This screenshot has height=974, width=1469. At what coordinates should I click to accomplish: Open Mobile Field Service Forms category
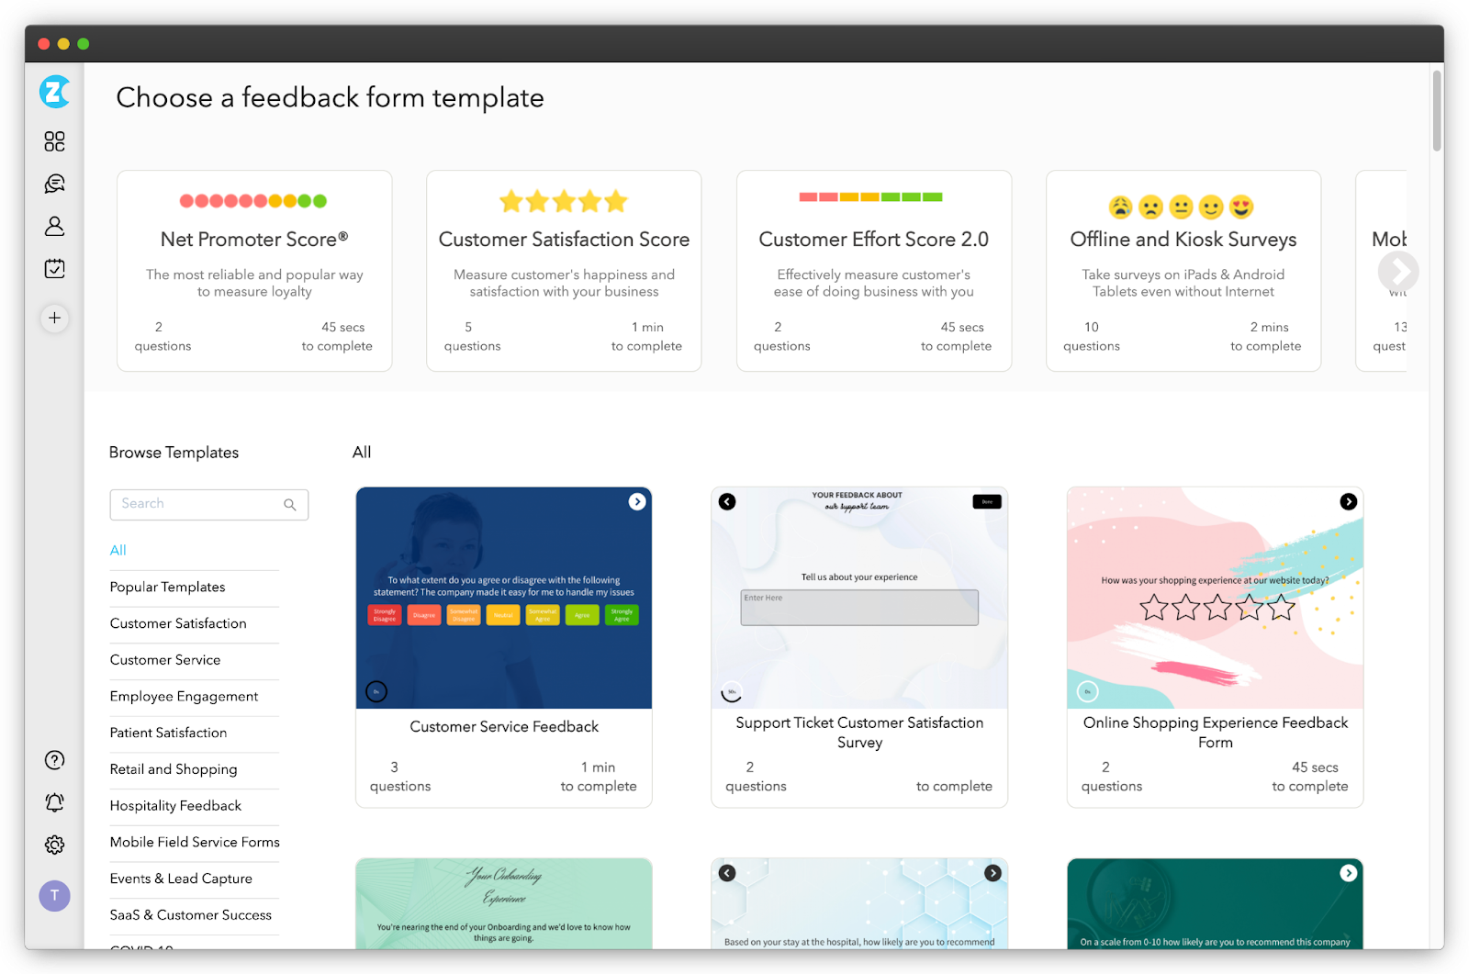(x=195, y=842)
